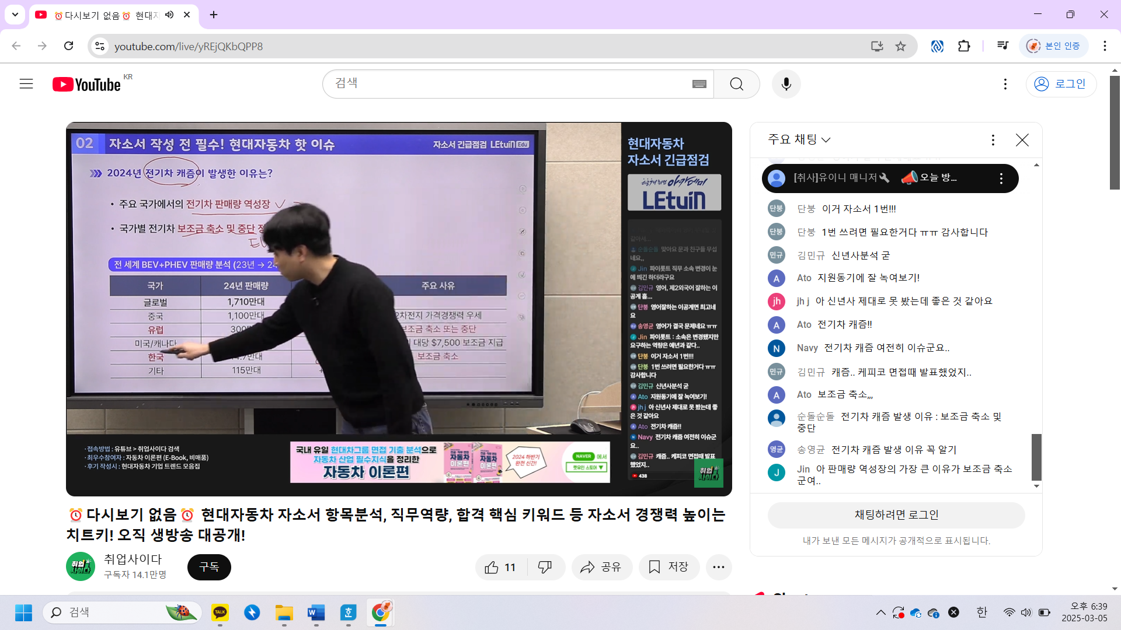1121x630 pixels.
Task: Open the 본인 인증 profile chip
Action: click(x=1054, y=46)
